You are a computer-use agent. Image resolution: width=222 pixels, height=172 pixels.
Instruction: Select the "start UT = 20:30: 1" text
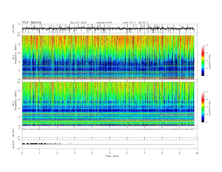pyautogui.click(x=135, y=22)
